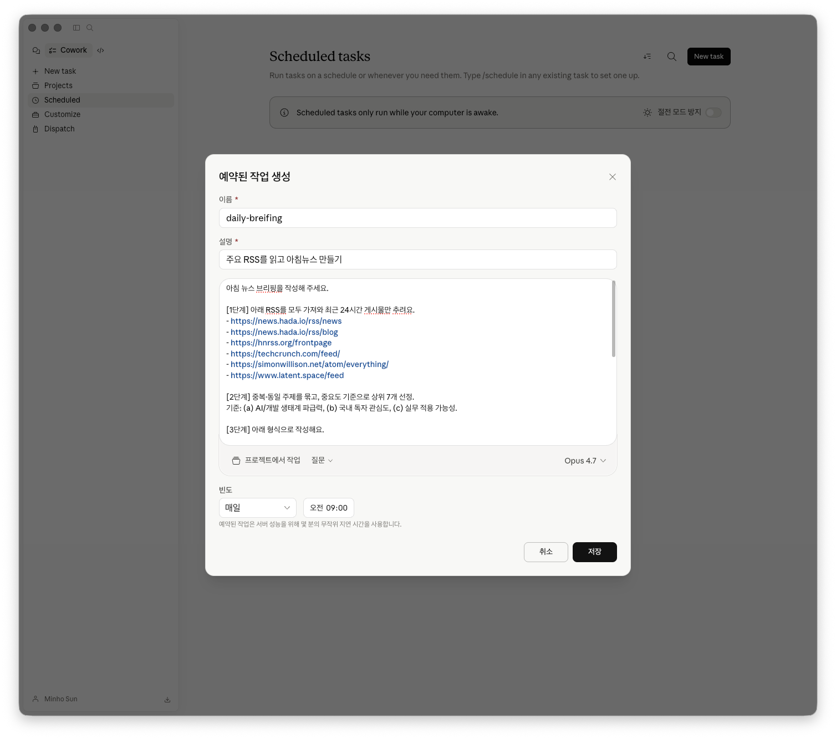
Task: Click the search icon in title bar
Action: point(90,28)
